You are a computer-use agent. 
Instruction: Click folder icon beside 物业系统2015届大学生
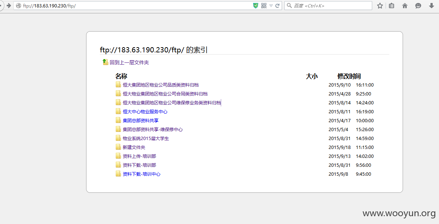click(118, 138)
